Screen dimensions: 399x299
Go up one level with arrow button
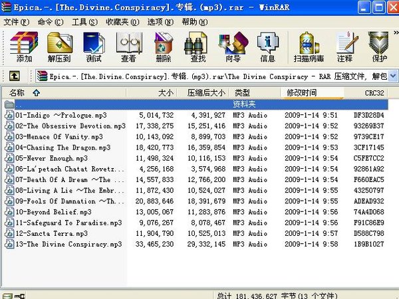[15, 76]
